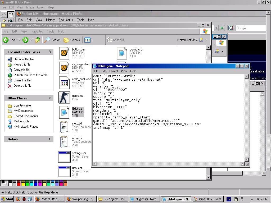Click the hp toolkit toolbar icon
This screenshot has height=203, width=271.
click(x=110, y=40)
